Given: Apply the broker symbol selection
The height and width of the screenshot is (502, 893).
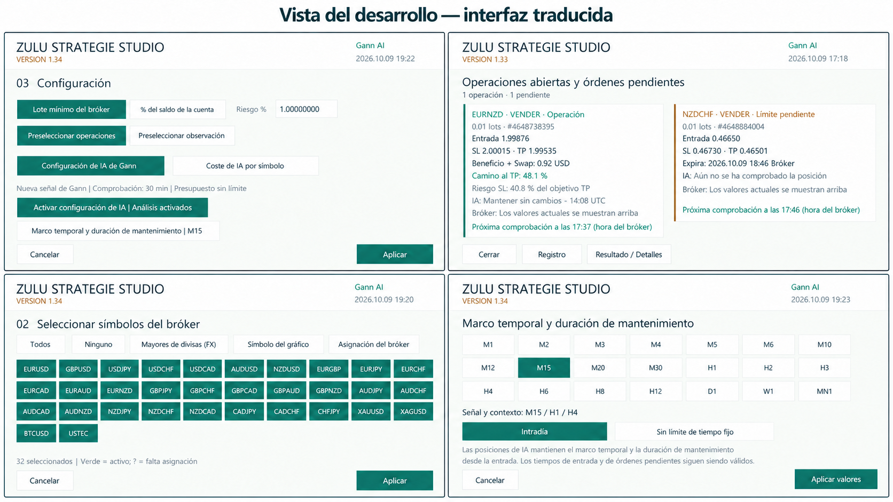Looking at the screenshot, I should tap(395, 481).
